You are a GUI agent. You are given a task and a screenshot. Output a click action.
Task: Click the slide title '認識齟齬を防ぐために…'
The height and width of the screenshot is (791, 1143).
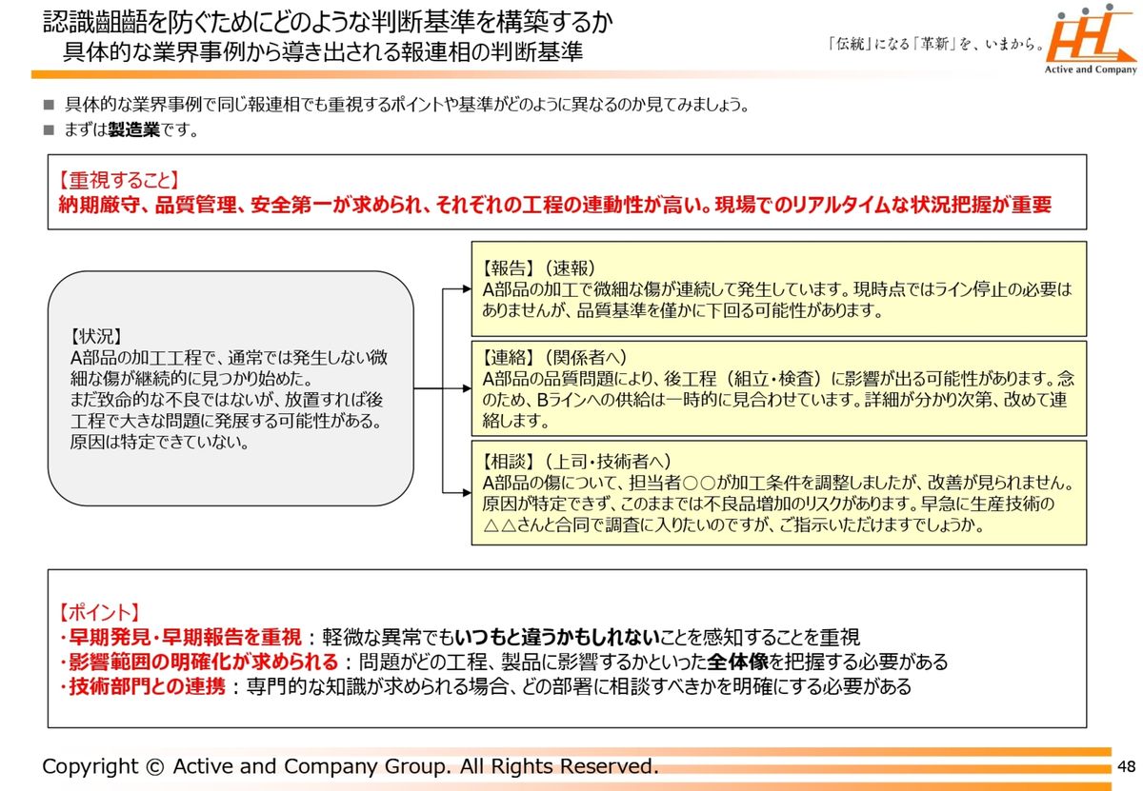[329, 20]
